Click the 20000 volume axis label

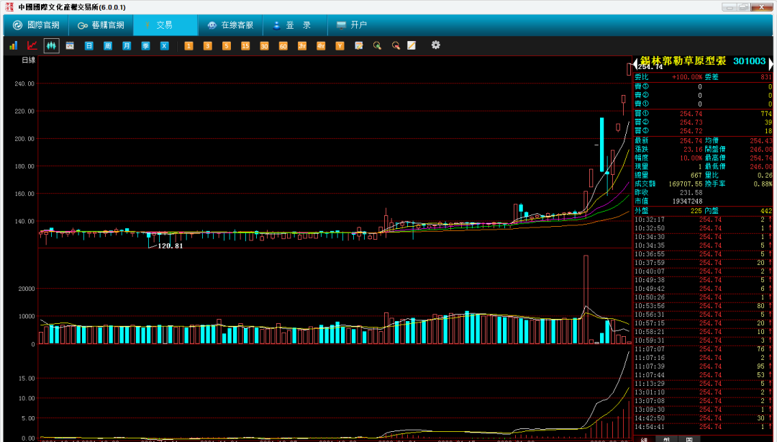[x=27, y=289]
